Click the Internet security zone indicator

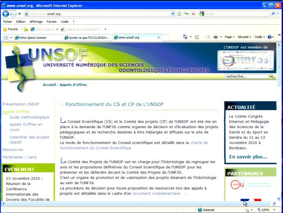206,210
